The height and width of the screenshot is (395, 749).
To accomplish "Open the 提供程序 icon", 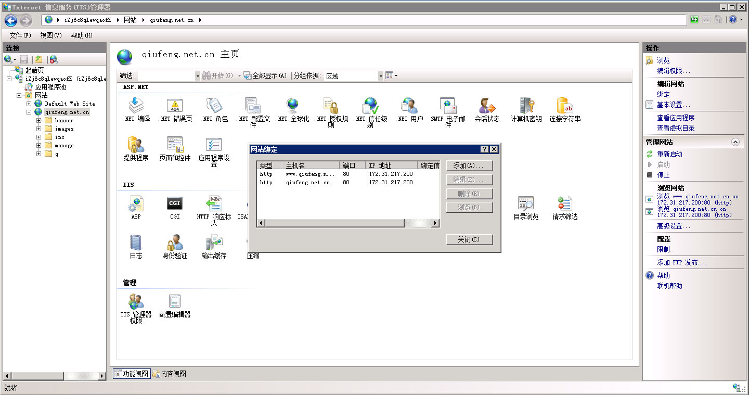I will [x=136, y=149].
